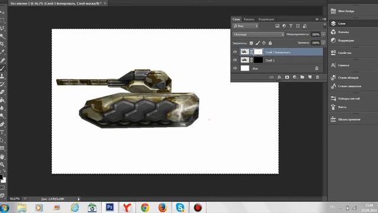Select the white mask thumbnail of Слой 1 копировать
The image size is (378, 213).
[258, 52]
